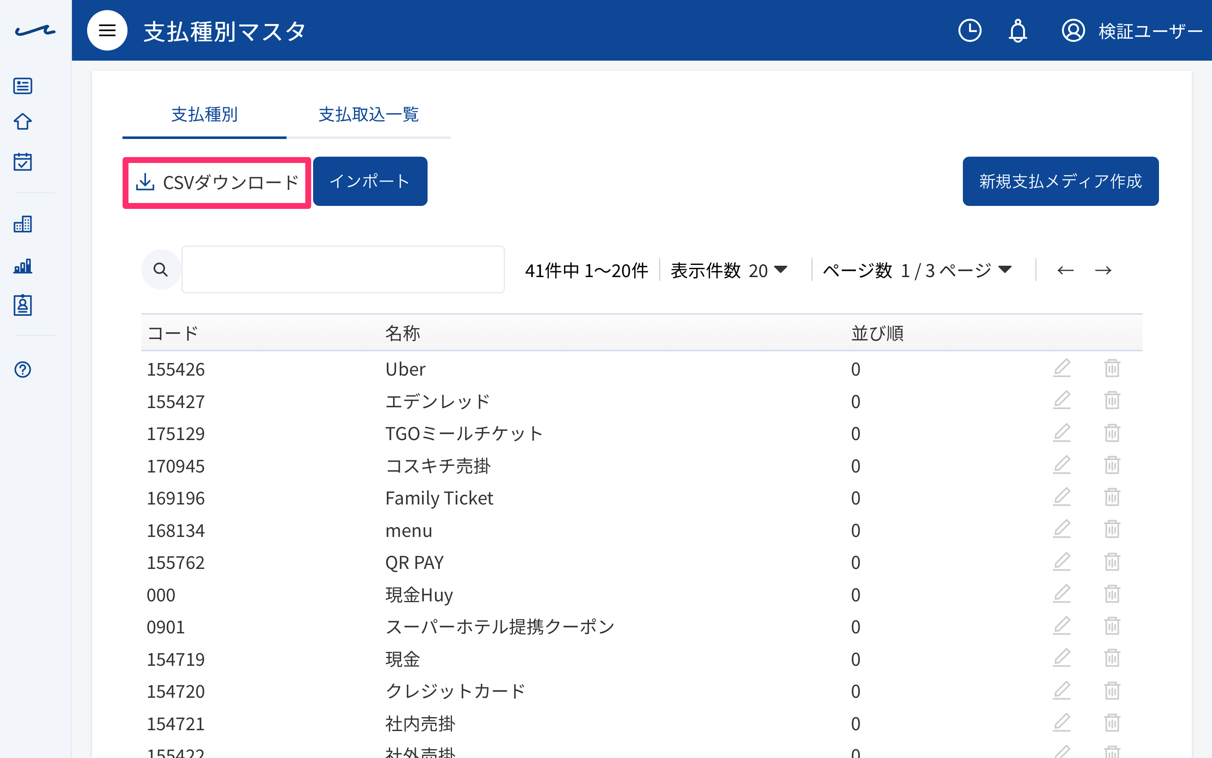This screenshot has height=758, width=1212.
Task: Edit the Uber row
Action: point(1062,368)
